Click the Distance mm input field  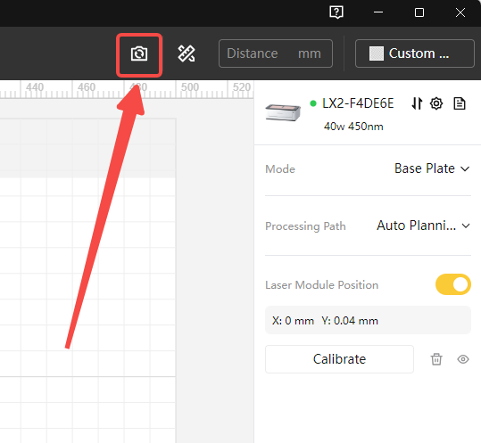click(276, 53)
